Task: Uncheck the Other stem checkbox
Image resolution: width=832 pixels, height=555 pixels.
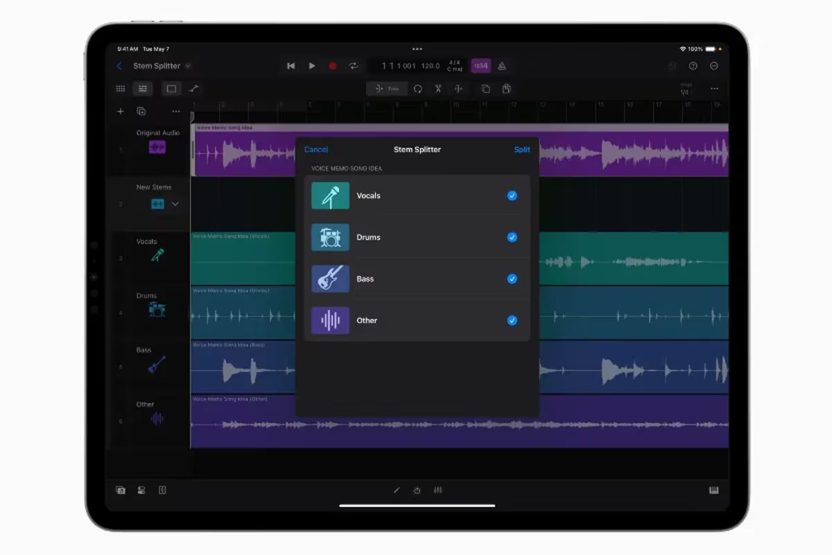Action: (512, 321)
